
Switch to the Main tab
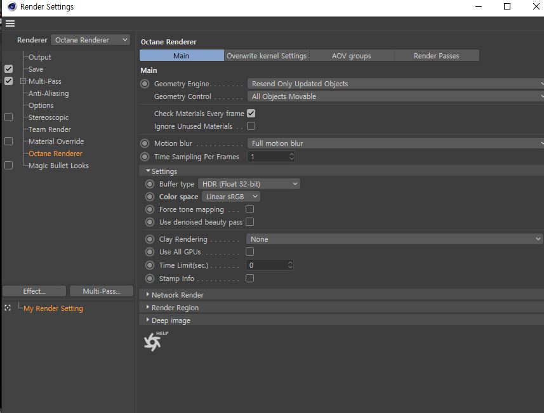[x=182, y=55]
